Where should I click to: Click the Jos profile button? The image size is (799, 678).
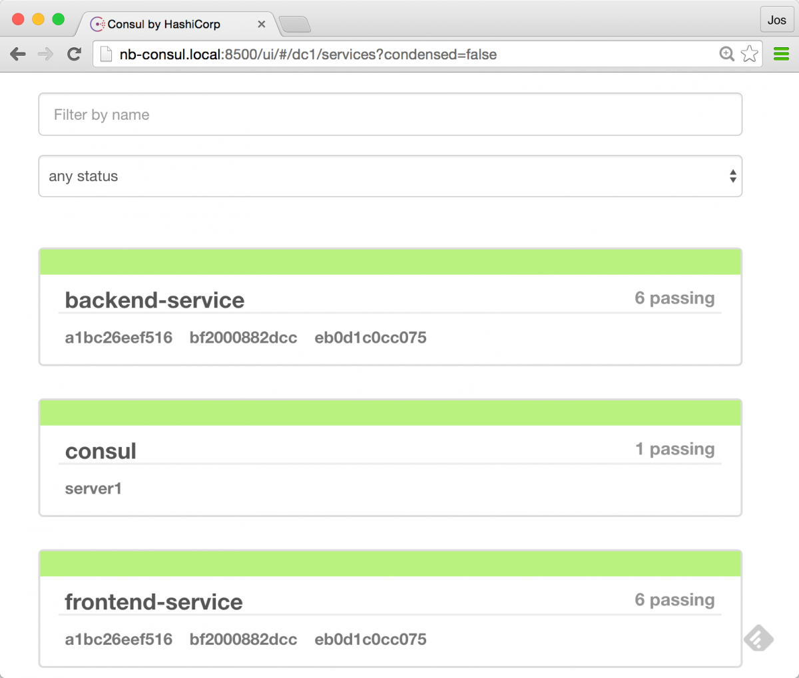[776, 20]
